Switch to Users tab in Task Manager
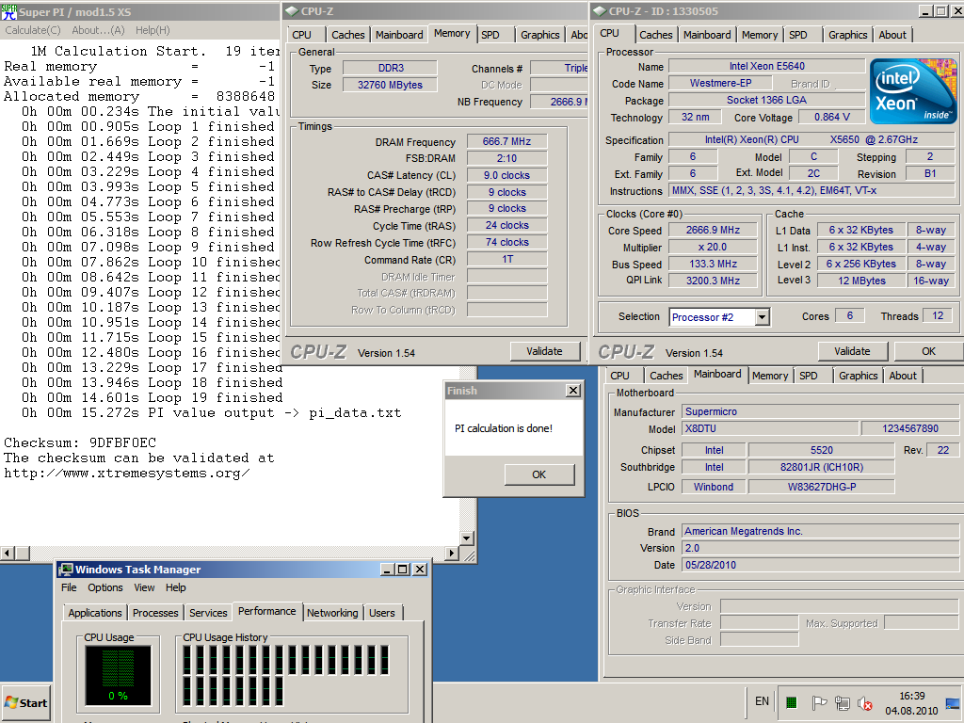Image resolution: width=964 pixels, height=723 pixels. click(x=382, y=613)
